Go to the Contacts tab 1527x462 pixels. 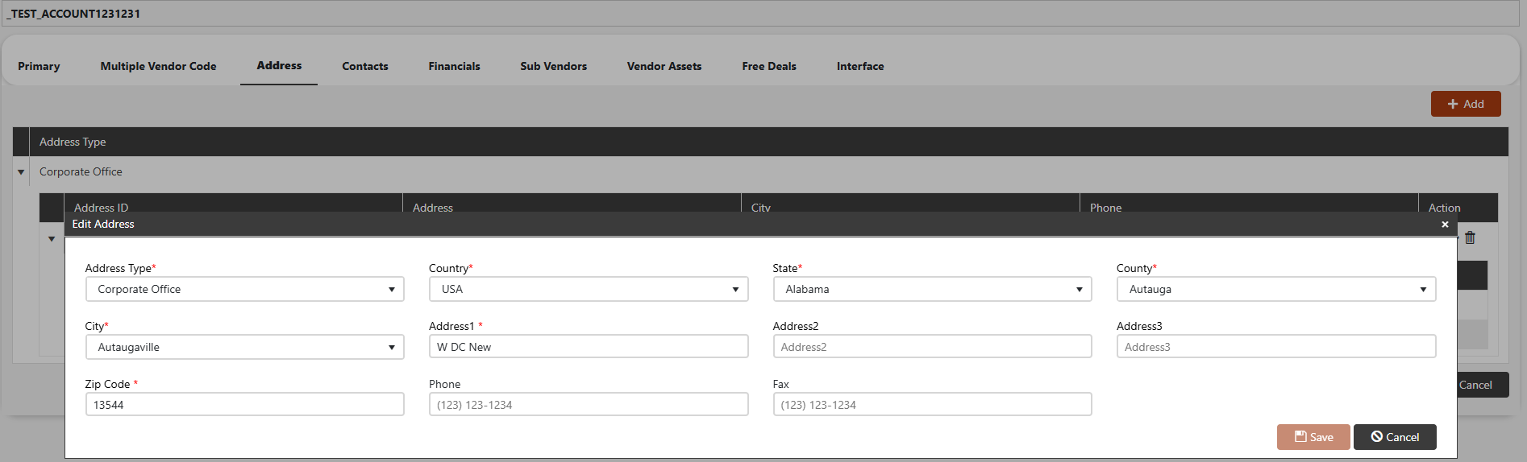(x=365, y=66)
